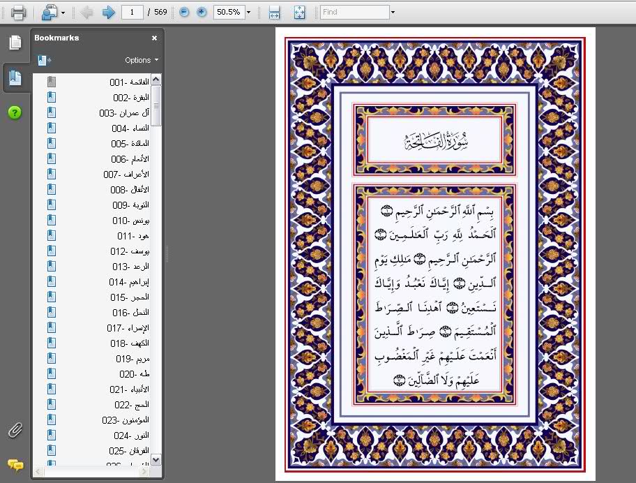The height and width of the screenshot is (483, 636).
Task: Click the 50.5% zoom value box
Action: tap(228, 12)
